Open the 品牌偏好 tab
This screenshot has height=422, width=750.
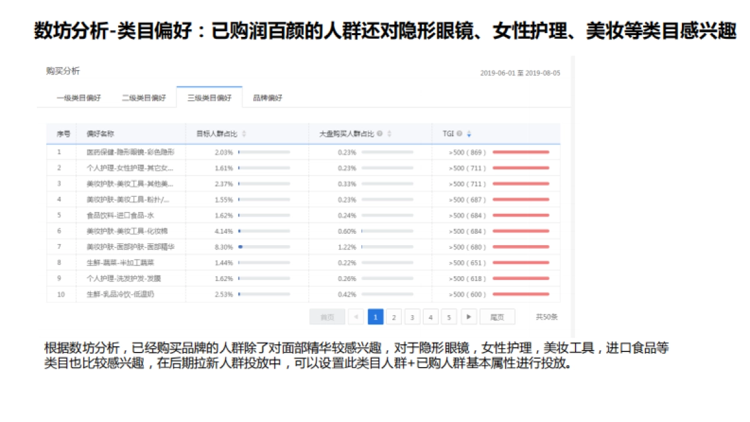click(266, 98)
